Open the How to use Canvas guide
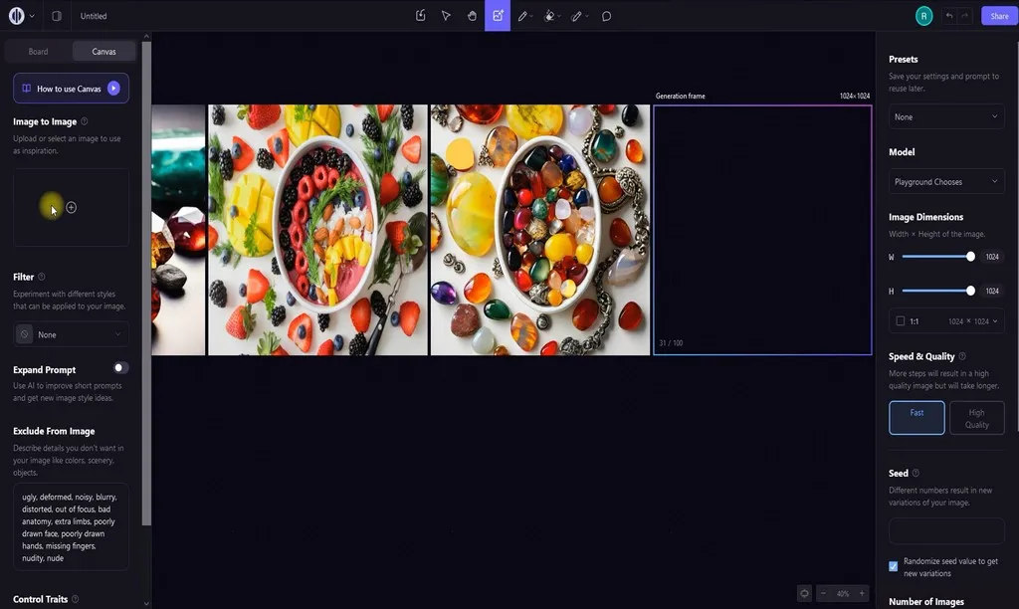Viewport: 1019px width, 609px height. click(x=70, y=88)
